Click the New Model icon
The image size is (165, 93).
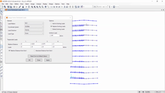pyautogui.click(x=2, y=7)
